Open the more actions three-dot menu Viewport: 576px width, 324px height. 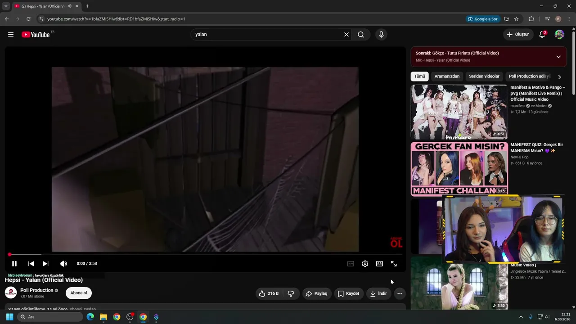(x=400, y=293)
